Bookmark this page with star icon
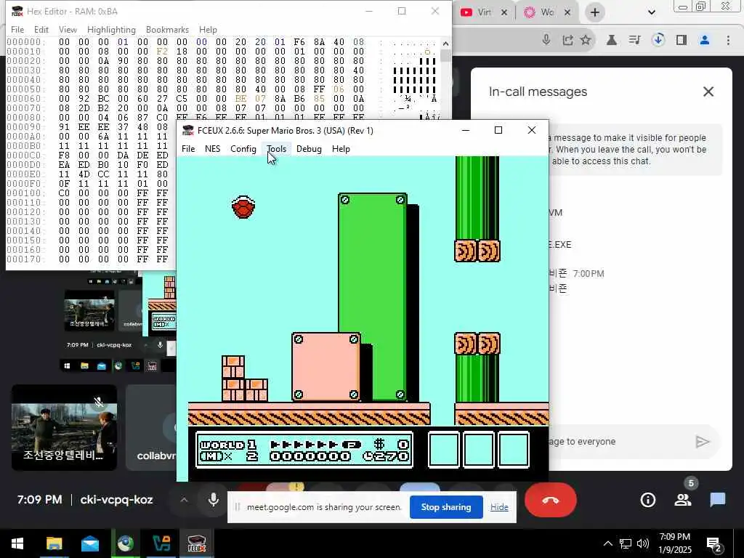The height and width of the screenshot is (558, 744). click(586, 40)
